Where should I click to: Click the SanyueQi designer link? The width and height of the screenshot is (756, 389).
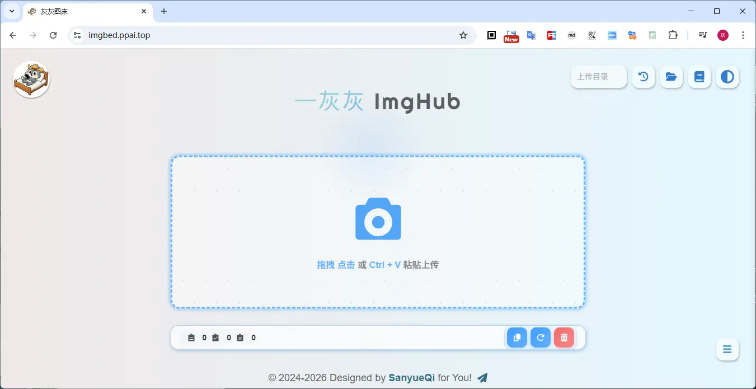click(x=411, y=377)
